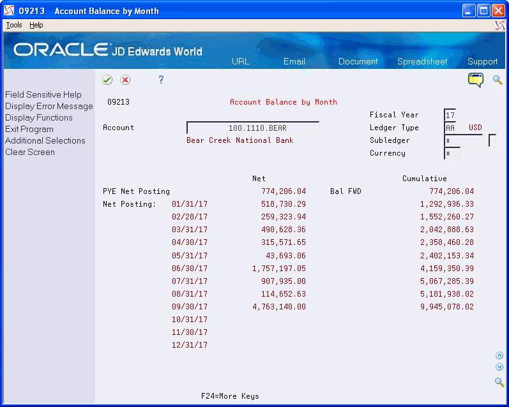Image resolution: width=509 pixels, height=407 pixels.
Task: Click the Ledger Type input field
Action: pyautogui.click(x=450, y=128)
